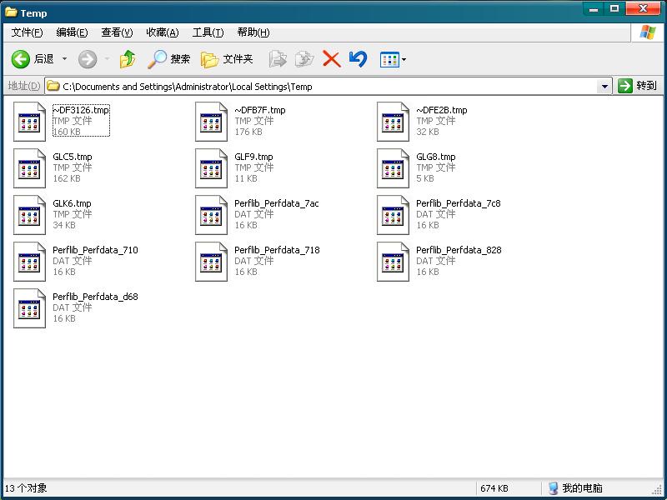Toggle the Folders (文件夹) pane button
The image size is (667, 500).
pos(227,59)
